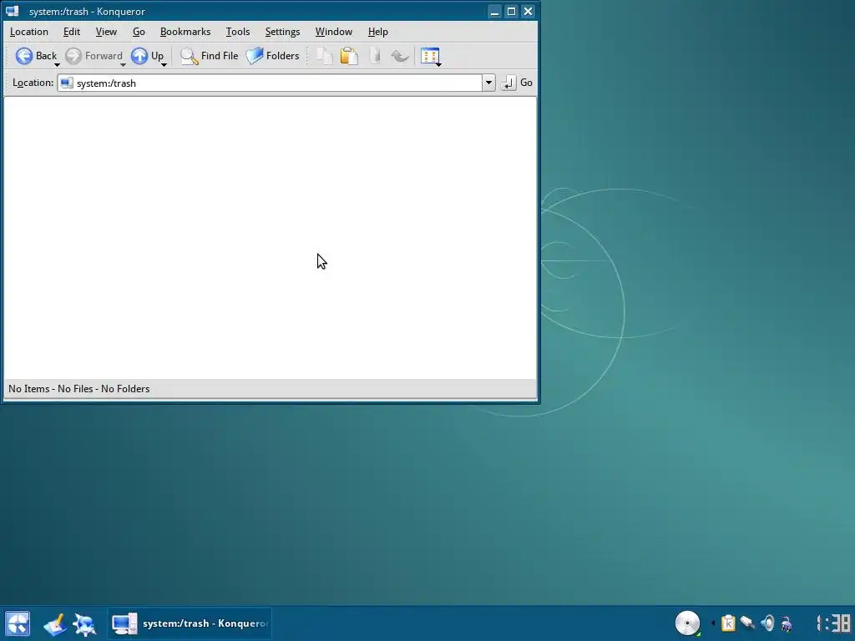Viewport: 855px width, 641px height.
Task: Expand the Location bar history dropdown
Action: pyautogui.click(x=488, y=83)
